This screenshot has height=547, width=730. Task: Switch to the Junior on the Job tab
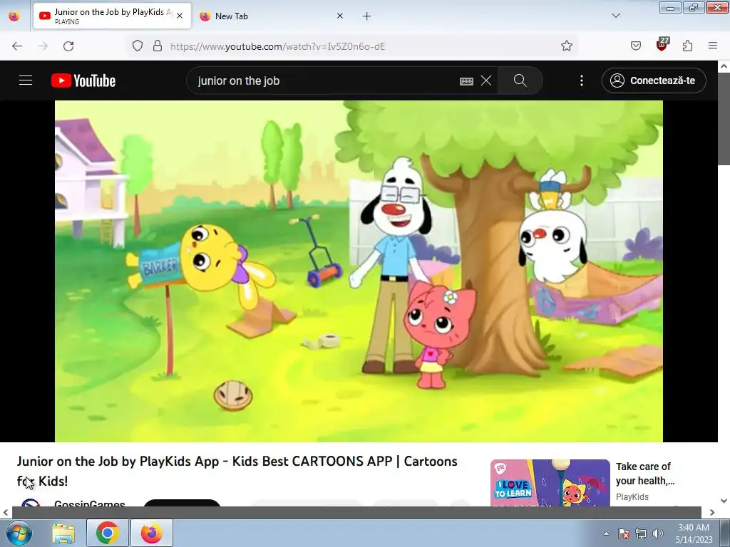[112, 16]
